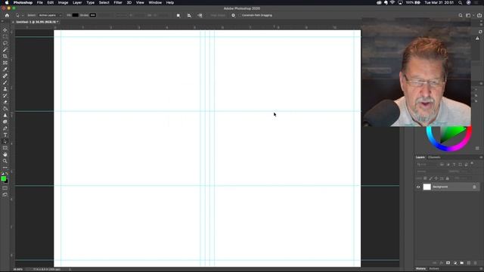Switch to the Actions tab
The height and width of the screenshot is (272, 484).
(x=434, y=269)
